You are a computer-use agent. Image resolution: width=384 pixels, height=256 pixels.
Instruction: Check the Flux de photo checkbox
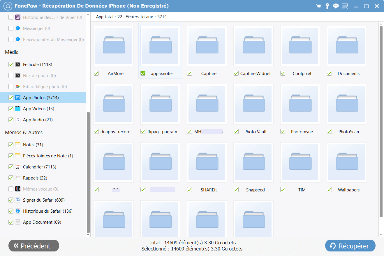(11, 76)
